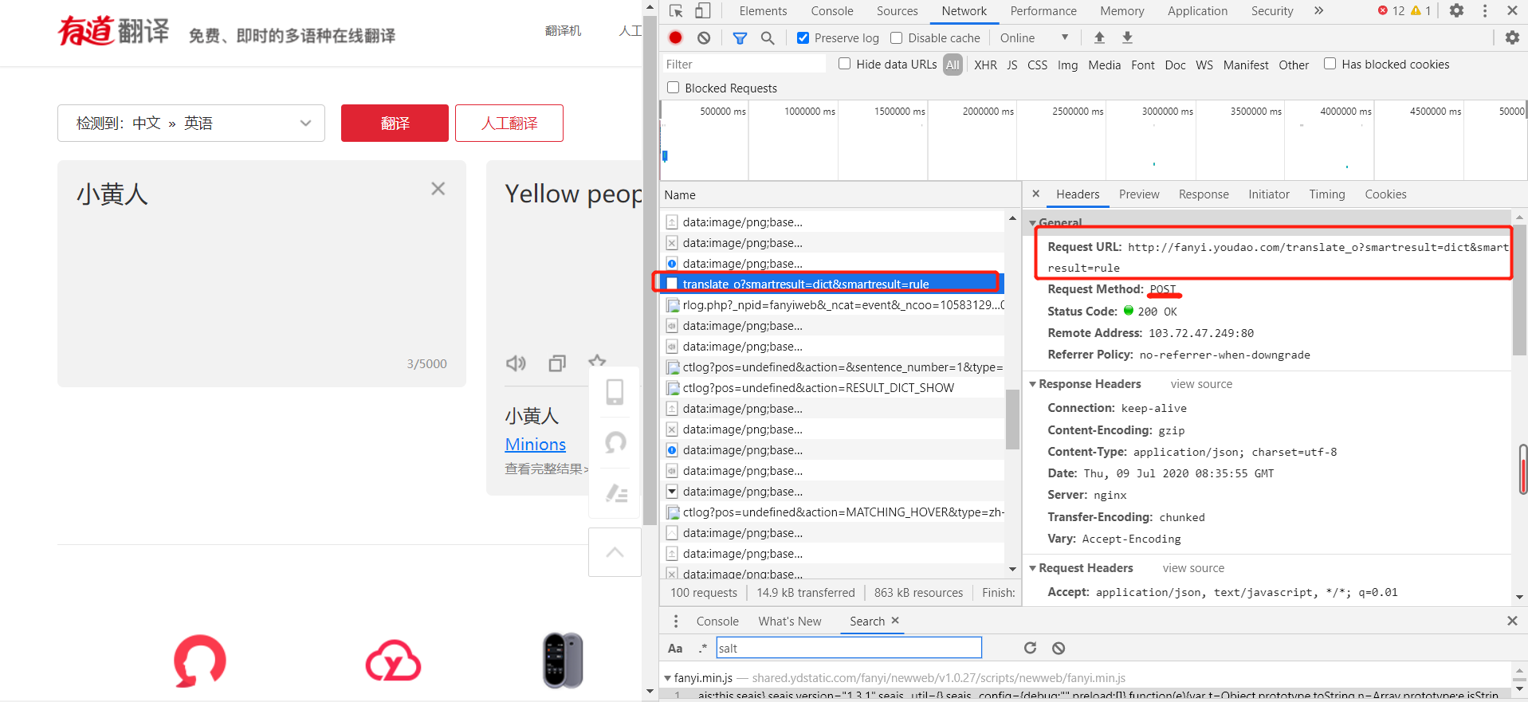
Task: Copy the translation result icon
Action: point(557,363)
